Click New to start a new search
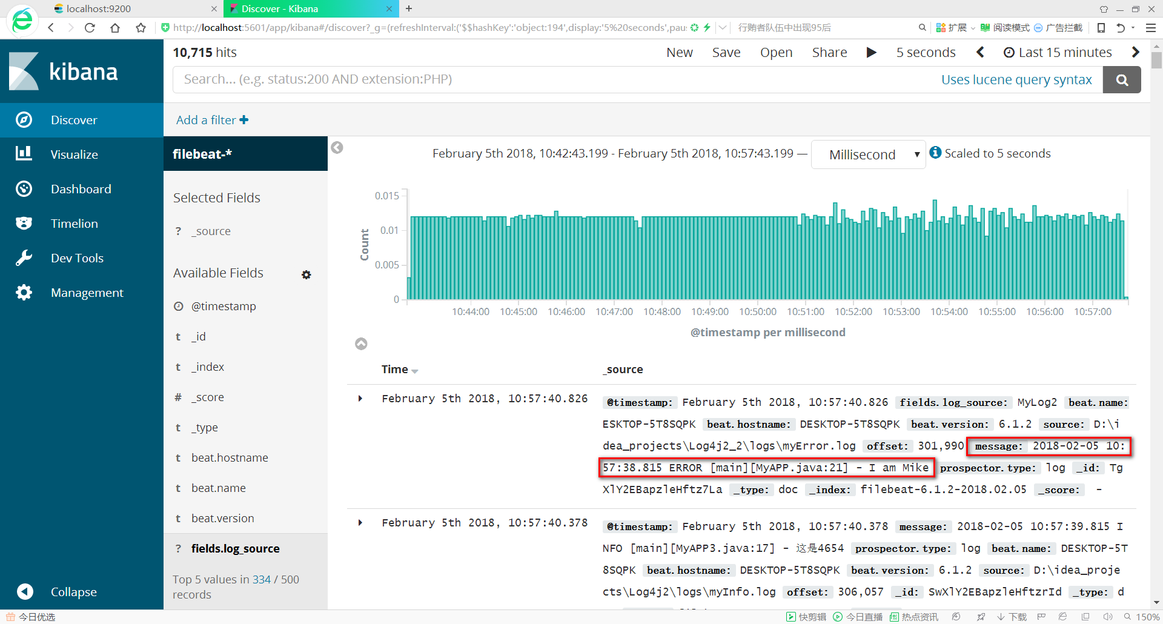This screenshot has height=624, width=1163. (x=680, y=53)
